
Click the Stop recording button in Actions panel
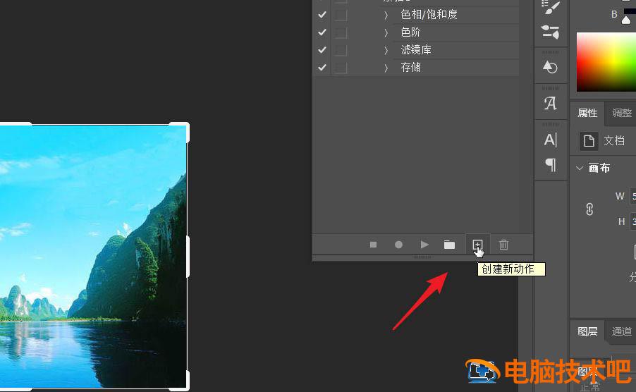click(374, 245)
